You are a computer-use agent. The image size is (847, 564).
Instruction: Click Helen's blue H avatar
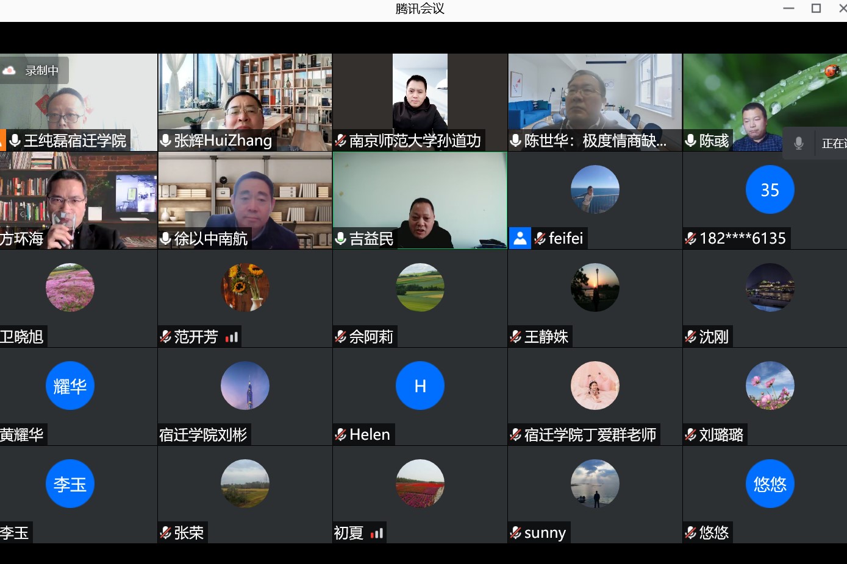420,386
